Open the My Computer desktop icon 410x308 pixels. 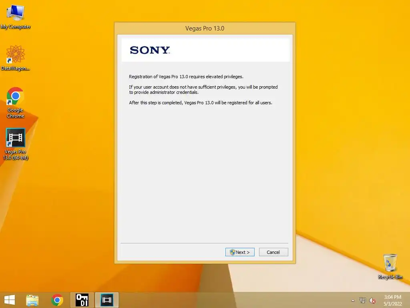point(16,17)
